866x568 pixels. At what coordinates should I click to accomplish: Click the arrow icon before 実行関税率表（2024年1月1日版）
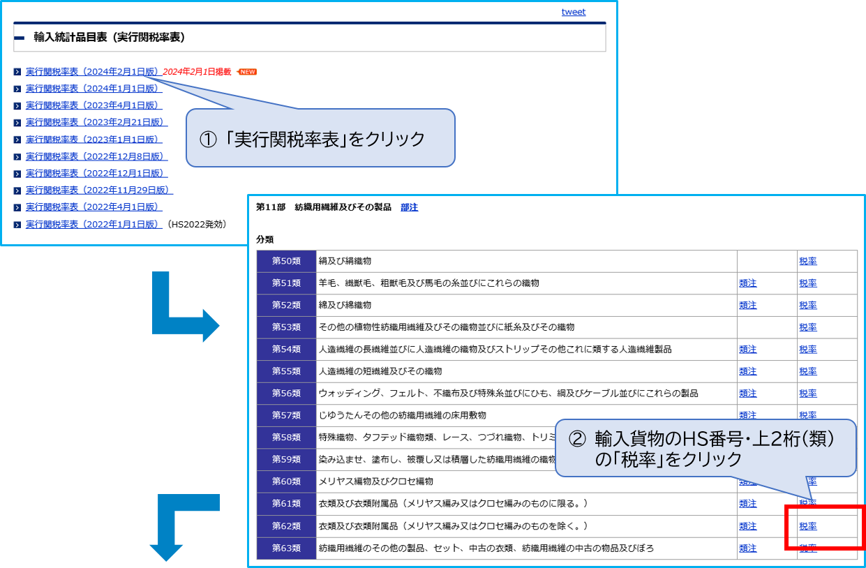pyautogui.click(x=17, y=89)
